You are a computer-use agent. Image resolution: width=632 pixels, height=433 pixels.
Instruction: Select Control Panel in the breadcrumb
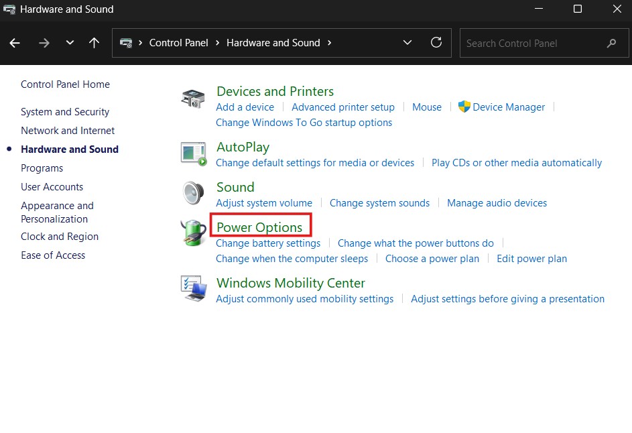(x=178, y=43)
